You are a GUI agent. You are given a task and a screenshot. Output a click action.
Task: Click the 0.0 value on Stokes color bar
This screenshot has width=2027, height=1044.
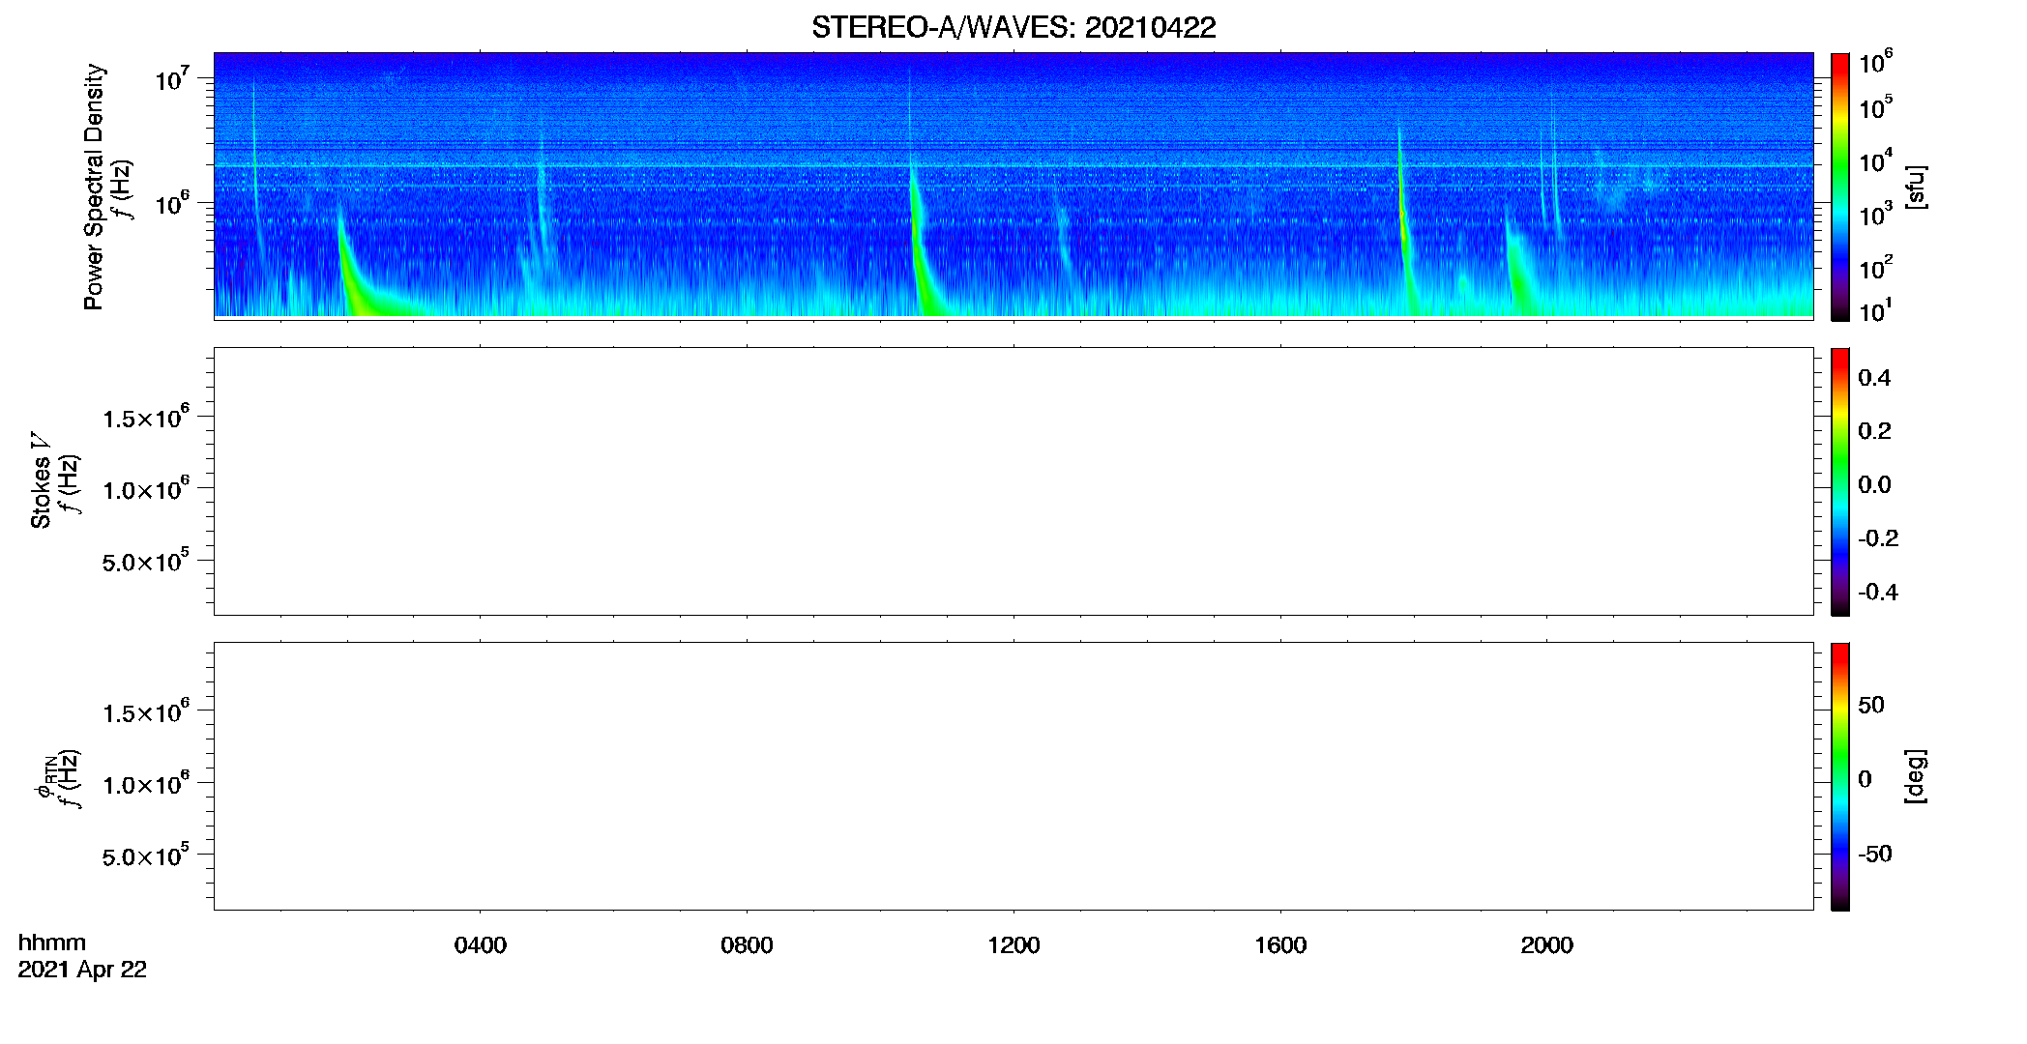[x=1874, y=485]
